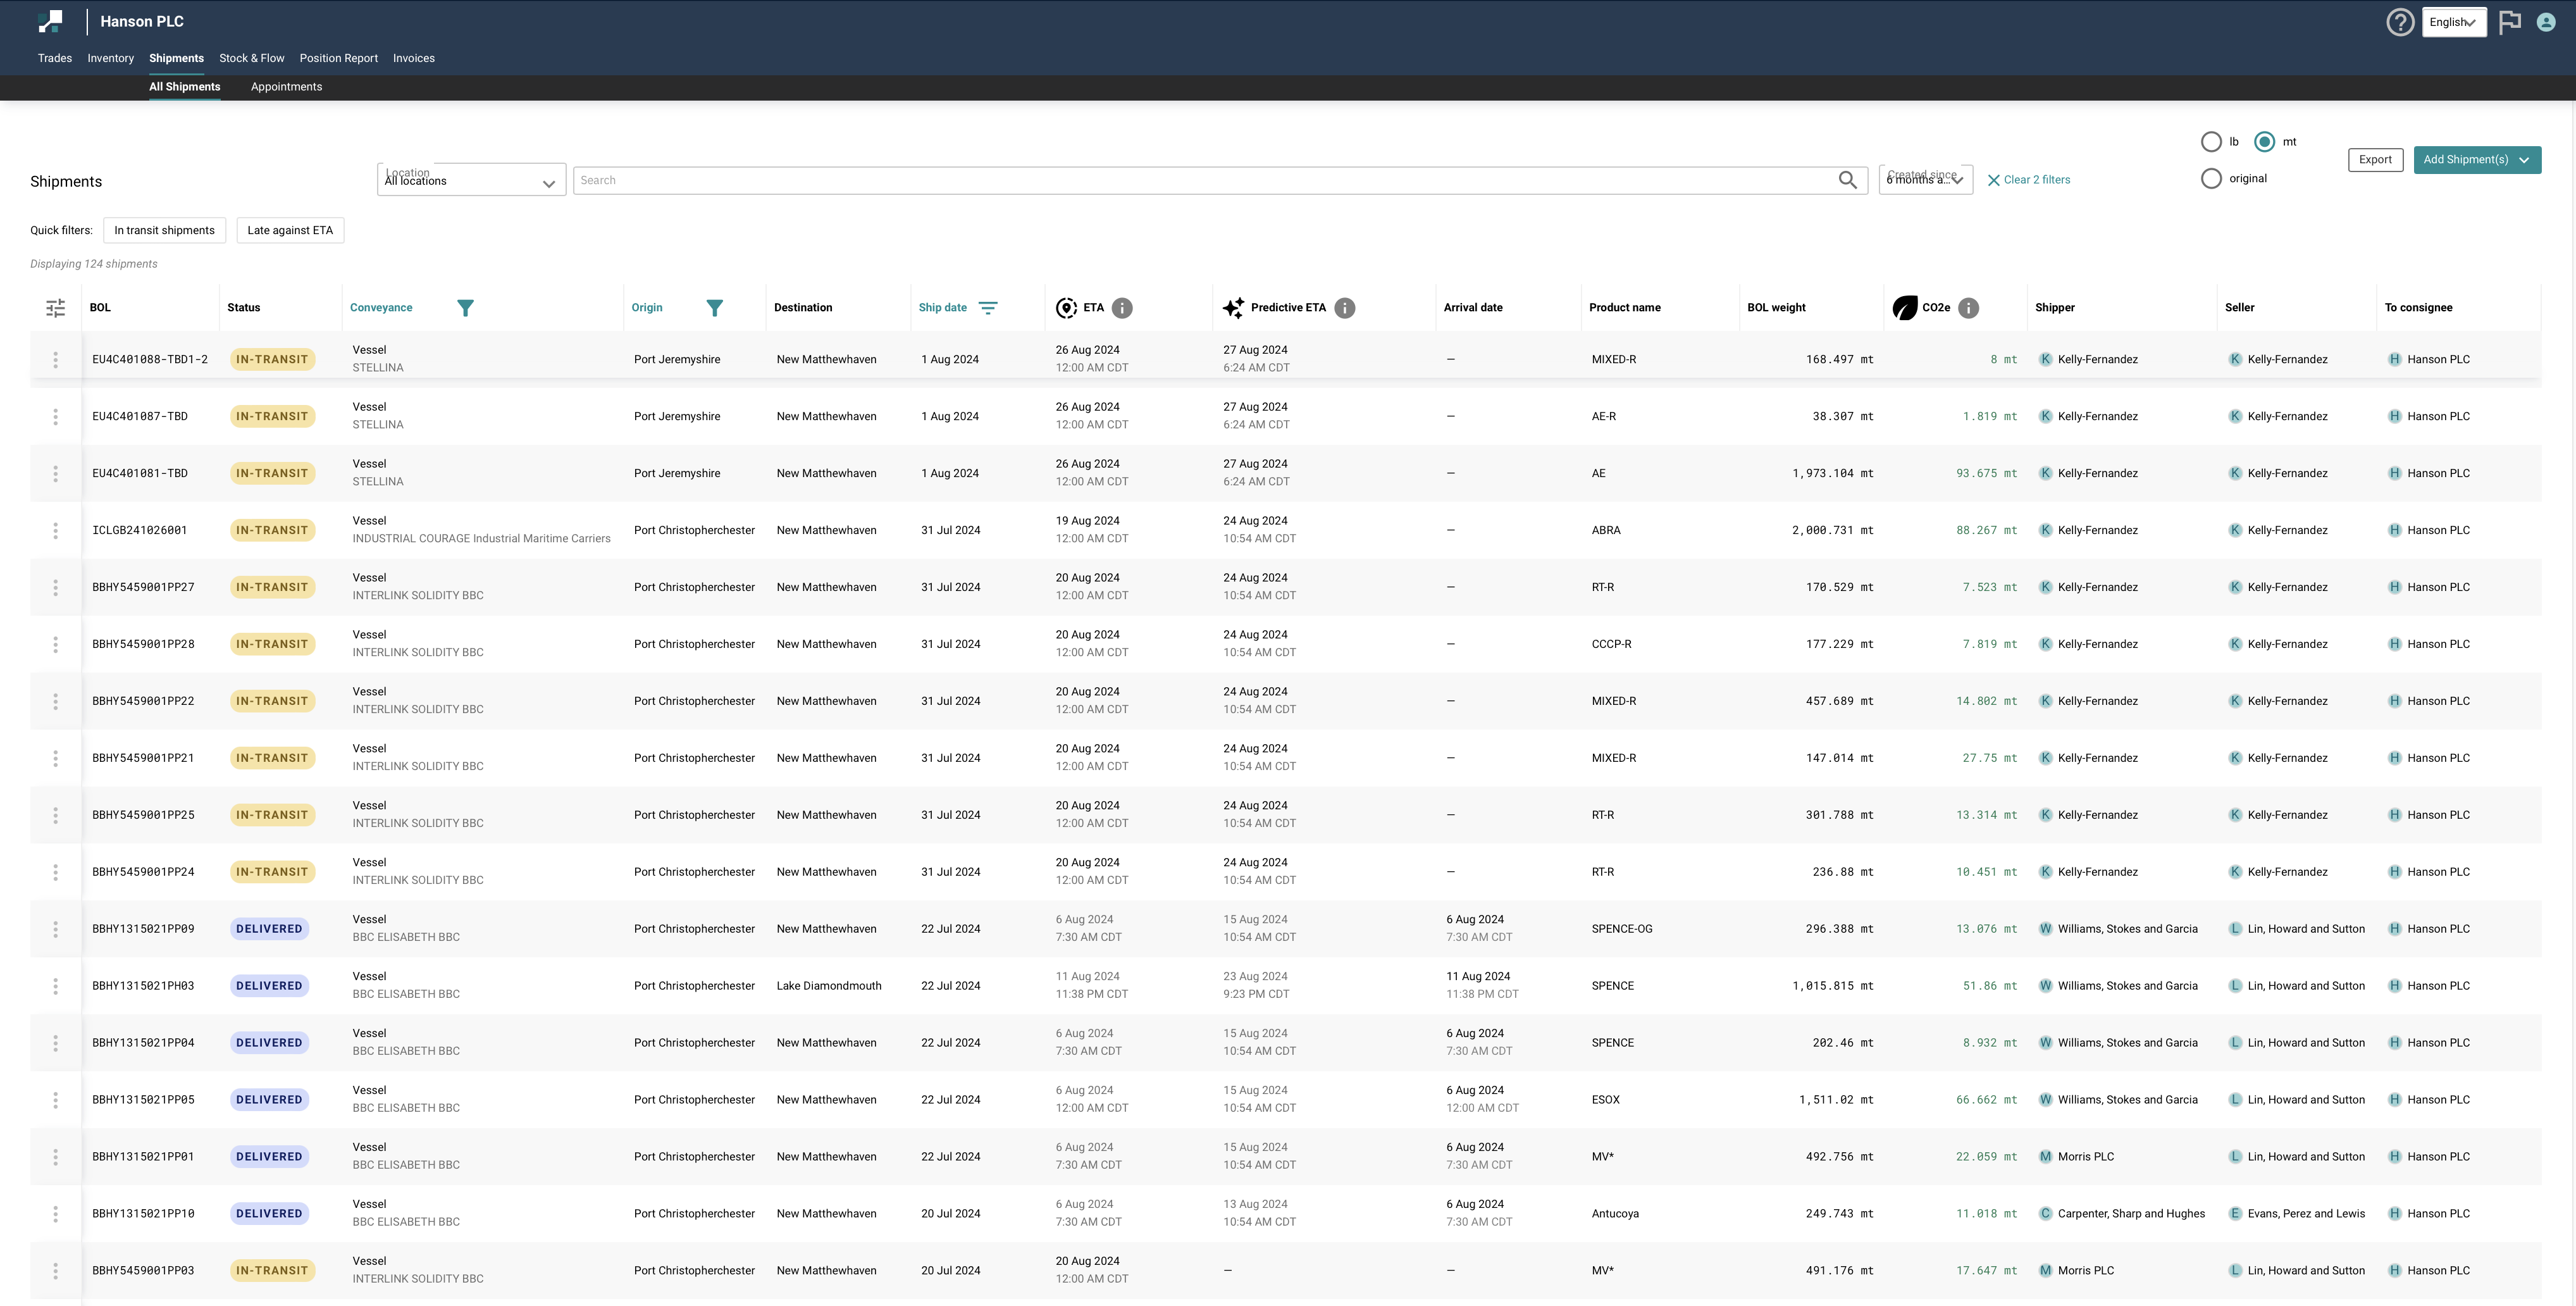Select the original unit radio button
This screenshot has height=1306, width=2576.
click(2211, 179)
